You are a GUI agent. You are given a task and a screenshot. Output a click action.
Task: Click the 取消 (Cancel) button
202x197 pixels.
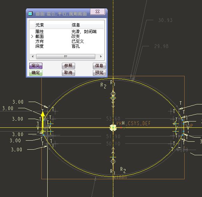coord(68,73)
